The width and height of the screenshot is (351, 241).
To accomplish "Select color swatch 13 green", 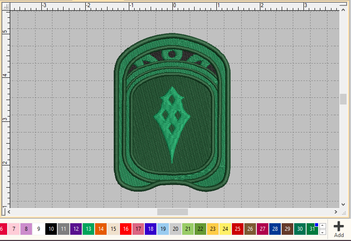I will [x=88, y=229].
